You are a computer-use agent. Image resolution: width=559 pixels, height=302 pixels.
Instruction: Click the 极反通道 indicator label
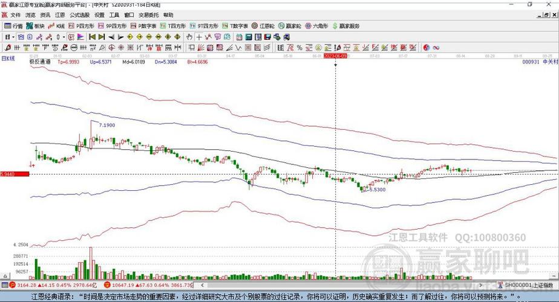click(x=40, y=62)
